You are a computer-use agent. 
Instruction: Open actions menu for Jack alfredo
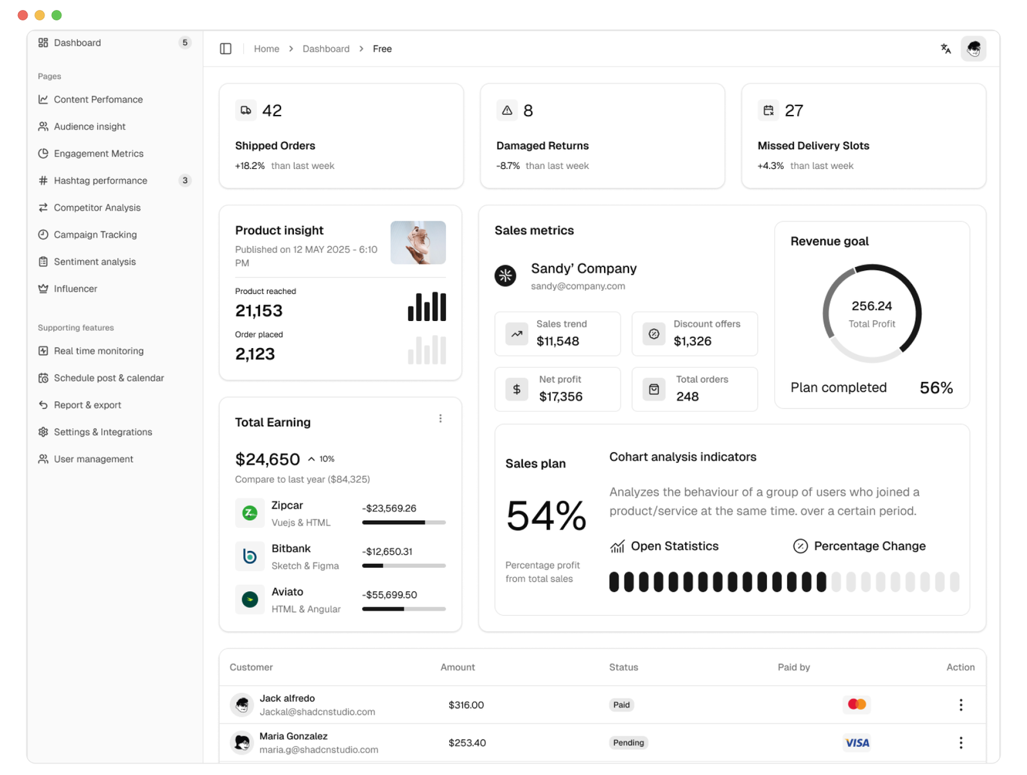pos(961,705)
